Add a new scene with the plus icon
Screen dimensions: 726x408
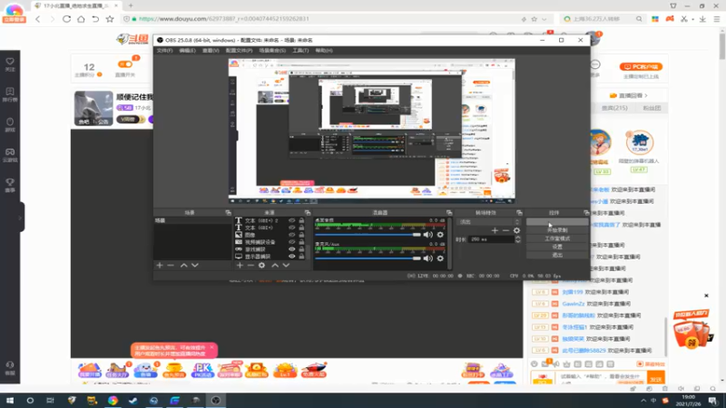(x=160, y=266)
